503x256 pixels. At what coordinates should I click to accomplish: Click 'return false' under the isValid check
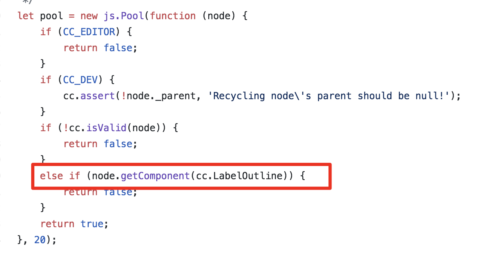tap(100, 144)
